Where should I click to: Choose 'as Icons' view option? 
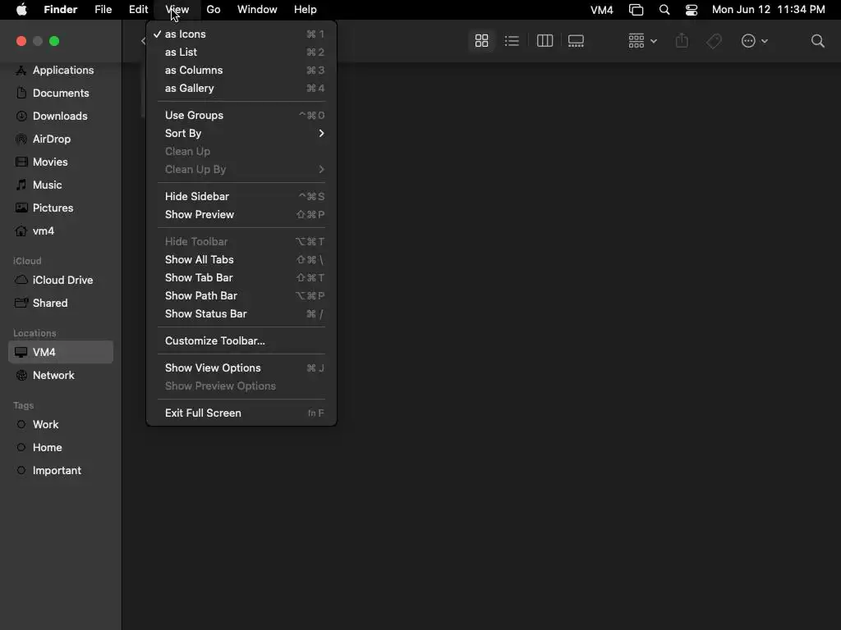241,34
